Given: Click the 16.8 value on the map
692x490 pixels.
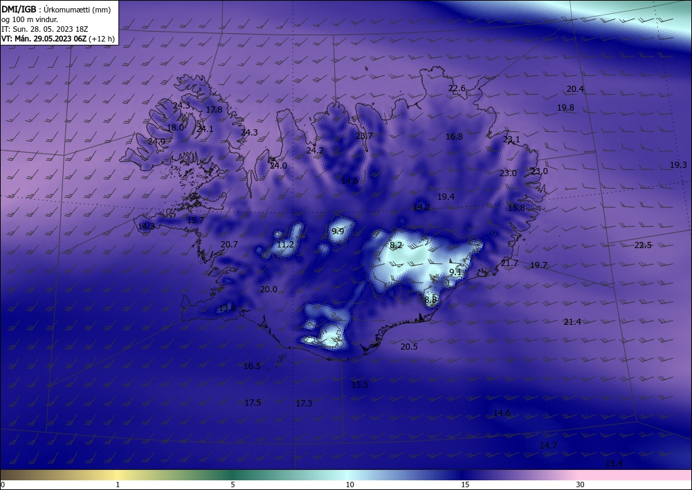Looking at the screenshot, I should point(454,137).
